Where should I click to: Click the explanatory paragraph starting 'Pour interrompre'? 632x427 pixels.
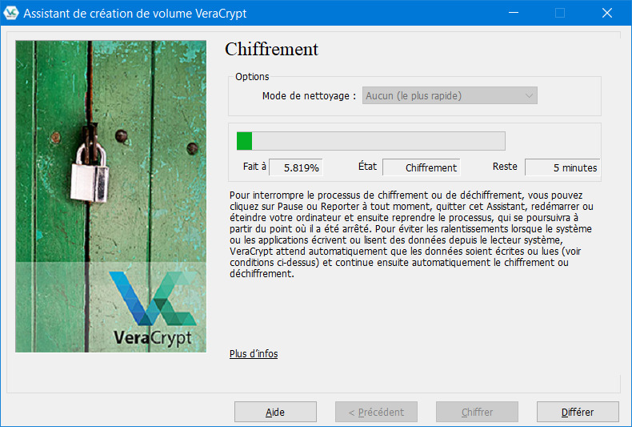(x=411, y=234)
